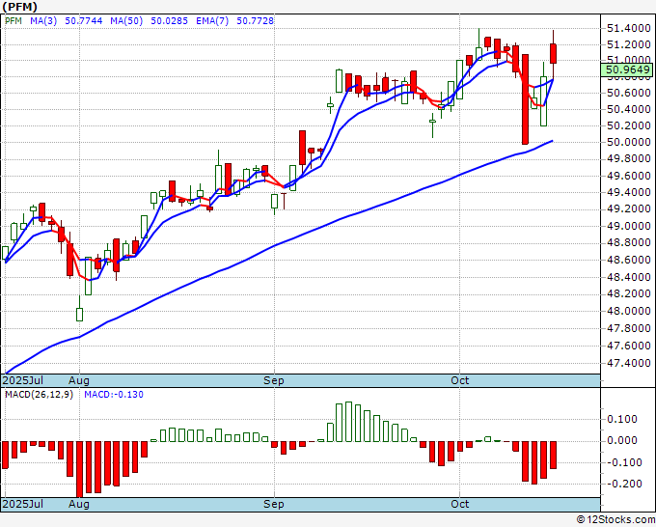
Task: Click the 48.8000 price axis label
Action: point(628,243)
